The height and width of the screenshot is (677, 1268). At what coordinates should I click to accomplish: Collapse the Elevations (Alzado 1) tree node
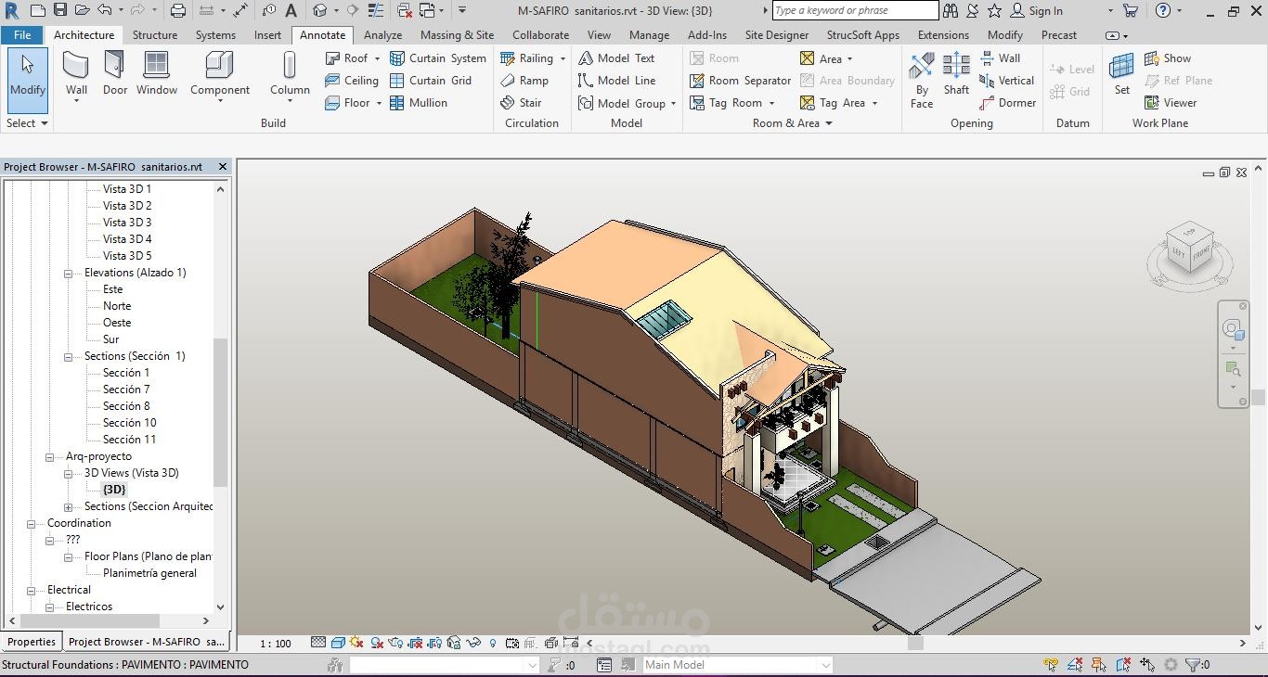pos(68,274)
